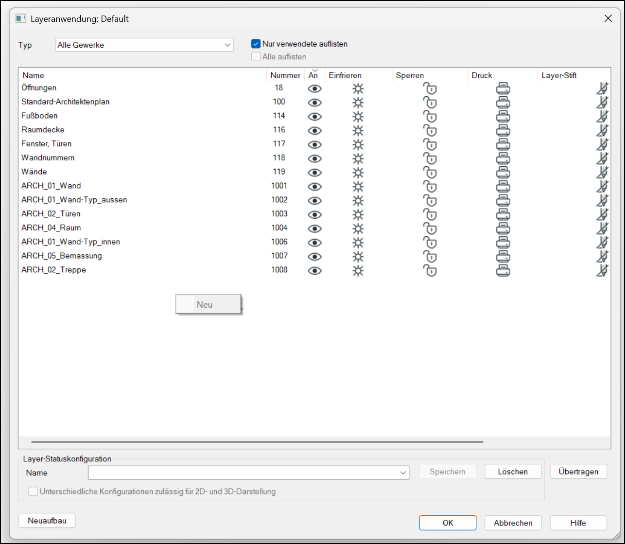Click the Übertragen button
The height and width of the screenshot is (544, 625).
[578, 472]
